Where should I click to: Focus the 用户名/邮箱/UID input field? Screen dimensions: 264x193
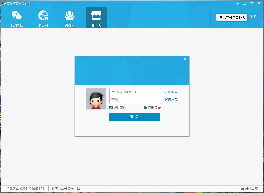click(x=135, y=92)
